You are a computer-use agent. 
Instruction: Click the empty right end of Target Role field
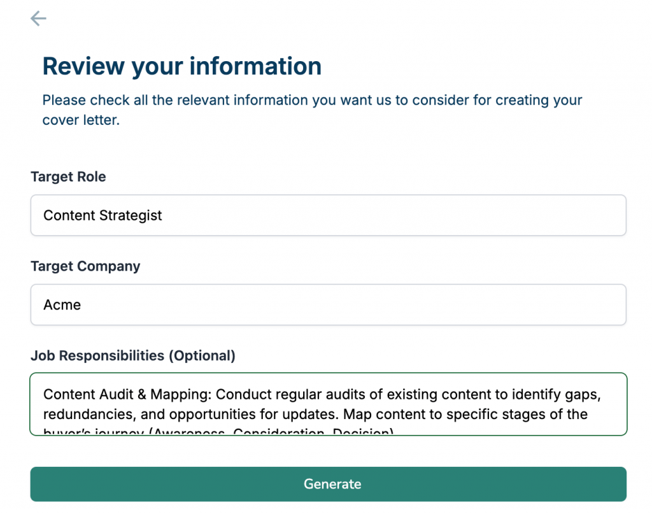point(573,215)
